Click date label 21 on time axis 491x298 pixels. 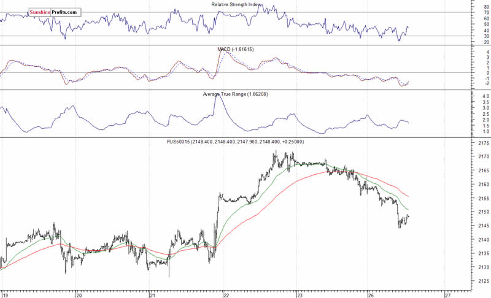click(x=152, y=295)
